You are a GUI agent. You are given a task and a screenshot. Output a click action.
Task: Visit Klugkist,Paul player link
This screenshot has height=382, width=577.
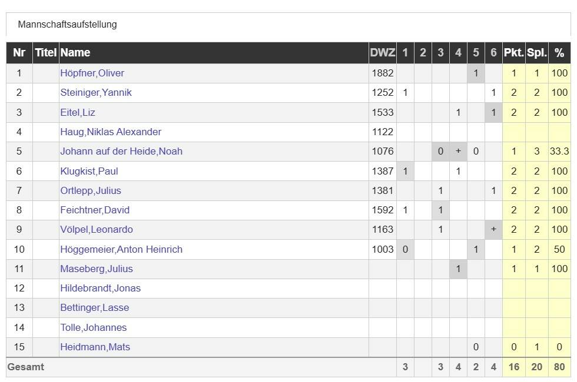89,171
